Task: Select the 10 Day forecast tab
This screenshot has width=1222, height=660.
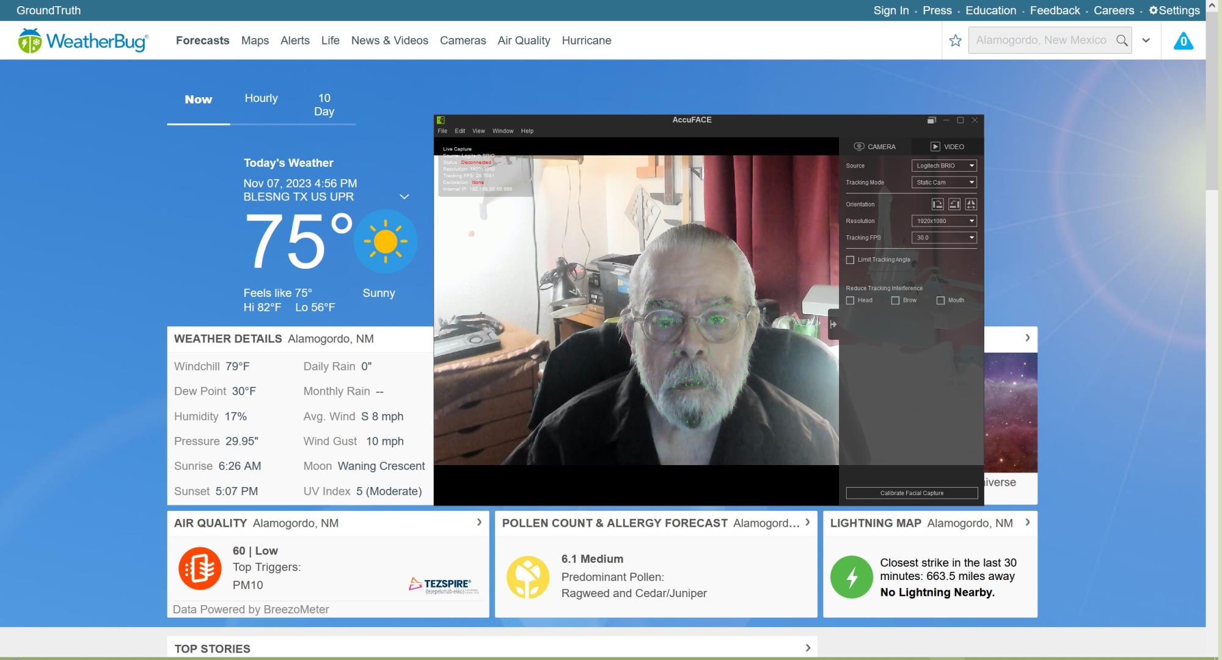Action: pos(324,105)
